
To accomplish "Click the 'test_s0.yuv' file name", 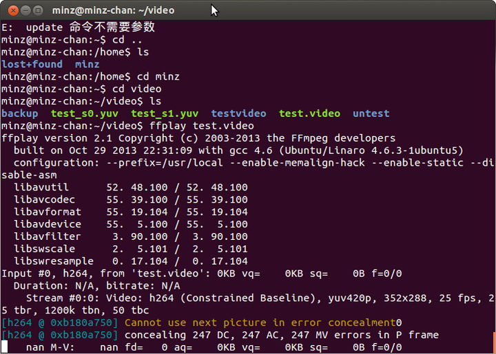I will coord(85,113).
